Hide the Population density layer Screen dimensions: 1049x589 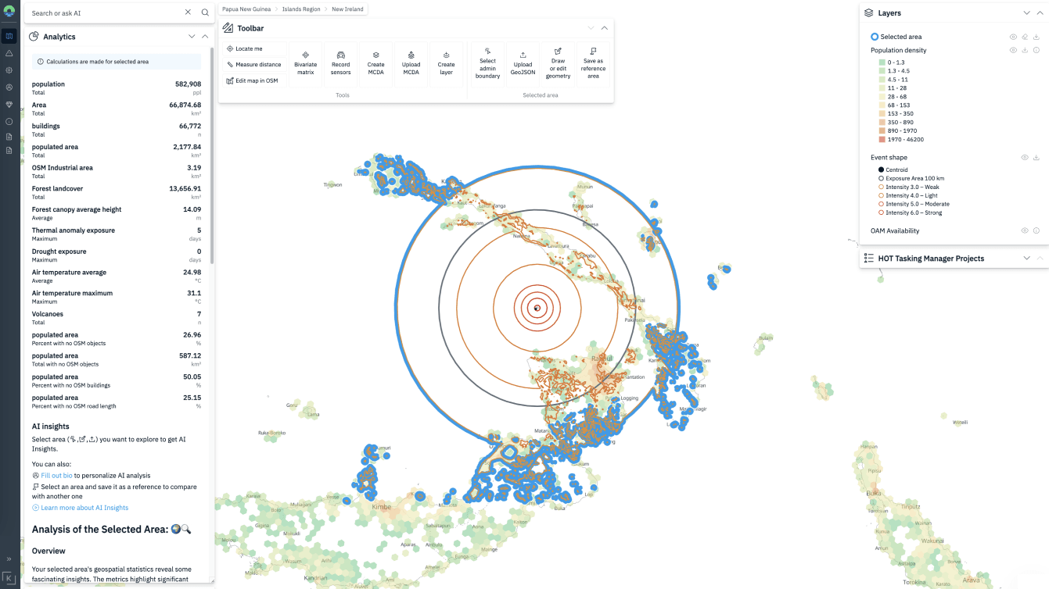coord(1013,50)
